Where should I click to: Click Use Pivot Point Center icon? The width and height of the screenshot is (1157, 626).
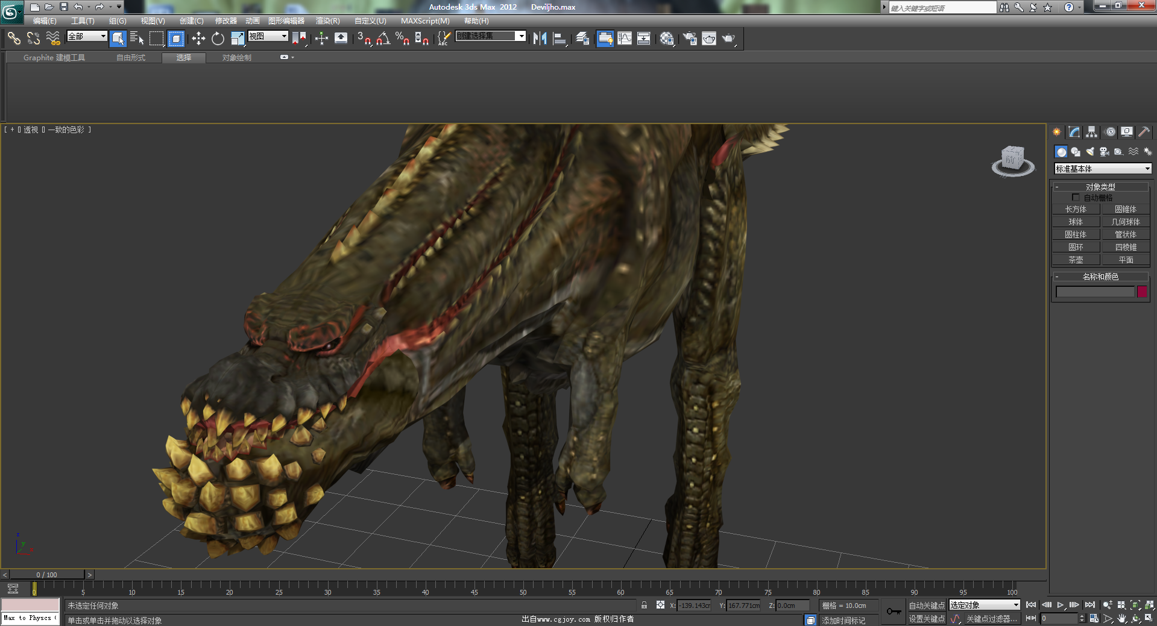tap(299, 39)
